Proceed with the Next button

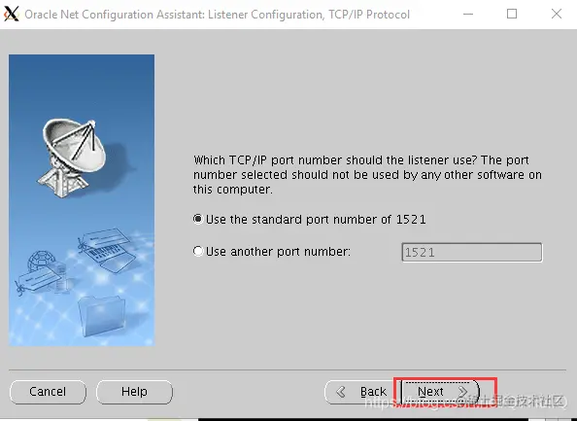440,392
